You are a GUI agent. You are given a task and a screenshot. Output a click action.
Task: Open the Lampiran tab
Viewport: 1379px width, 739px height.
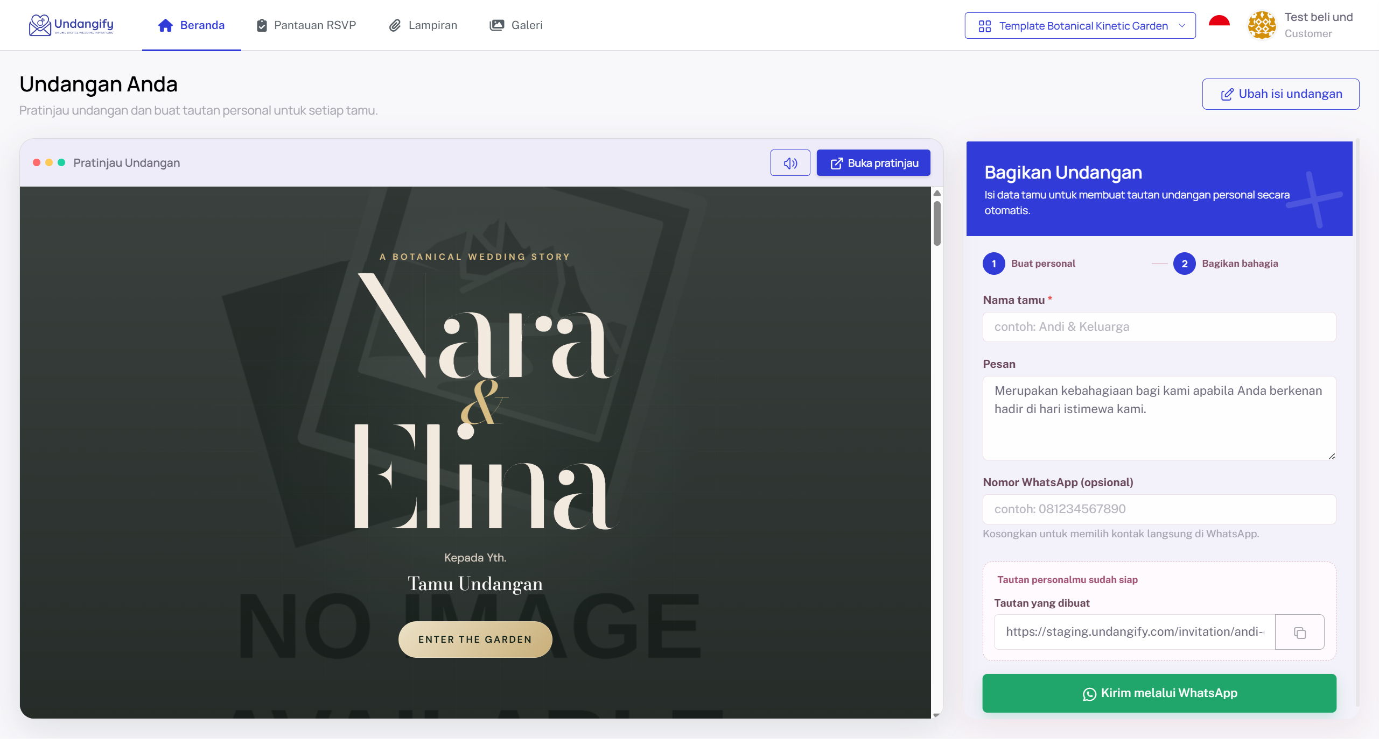(x=423, y=25)
